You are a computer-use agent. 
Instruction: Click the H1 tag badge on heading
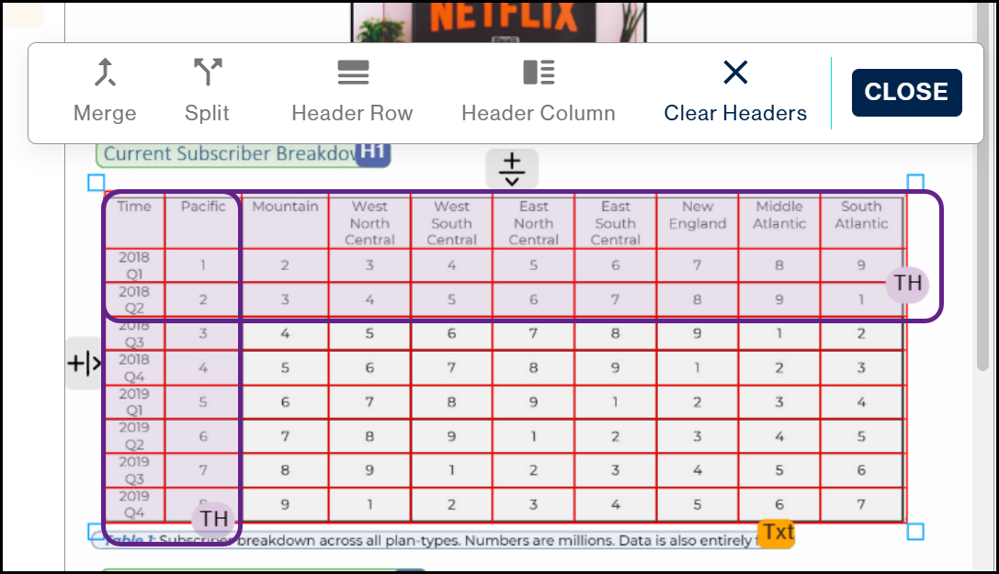click(373, 152)
